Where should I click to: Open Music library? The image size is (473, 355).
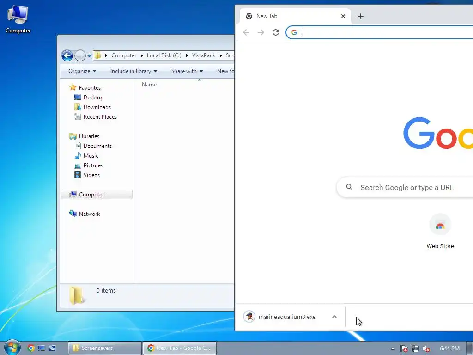[91, 156]
